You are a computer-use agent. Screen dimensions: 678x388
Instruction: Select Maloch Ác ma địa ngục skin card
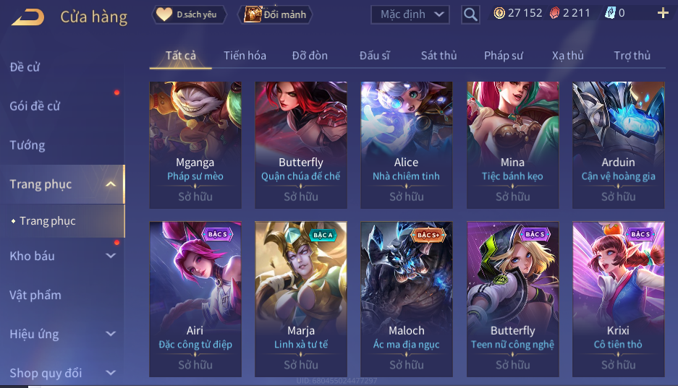[x=407, y=299]
